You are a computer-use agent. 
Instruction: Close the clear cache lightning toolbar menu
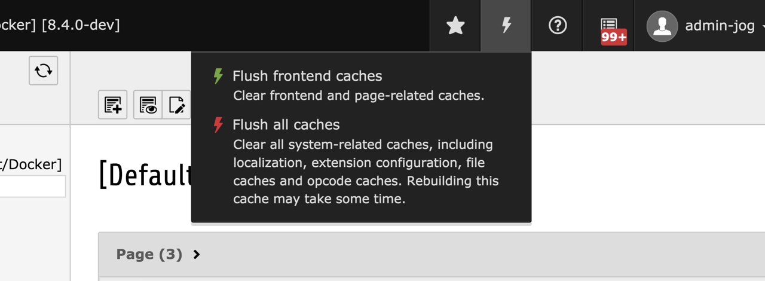tap(506, 25)
